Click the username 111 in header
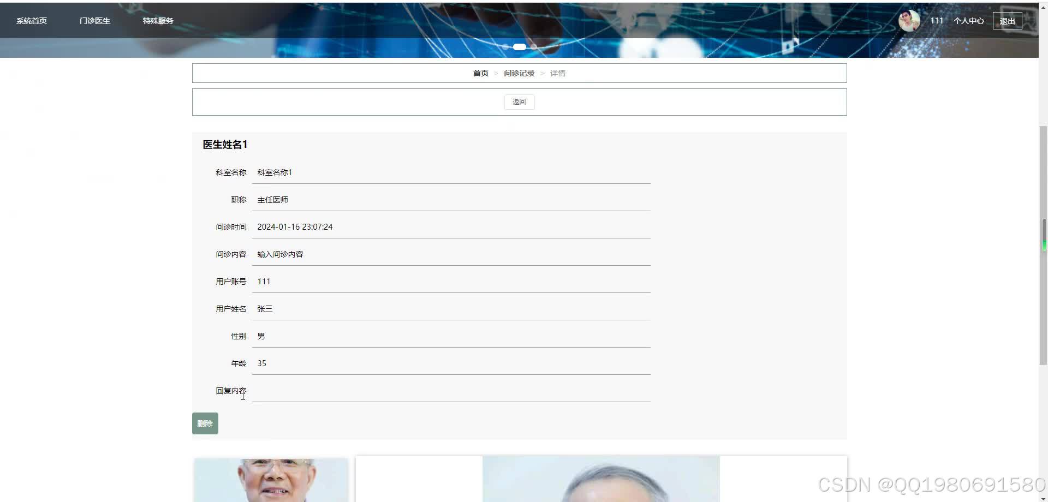Image resolution: width=1048 pixels, height=502 pixels. click(937, 21)
